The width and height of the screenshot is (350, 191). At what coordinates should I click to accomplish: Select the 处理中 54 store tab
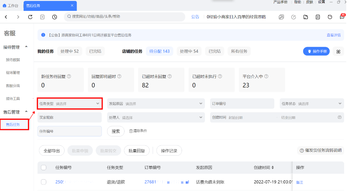189,51
